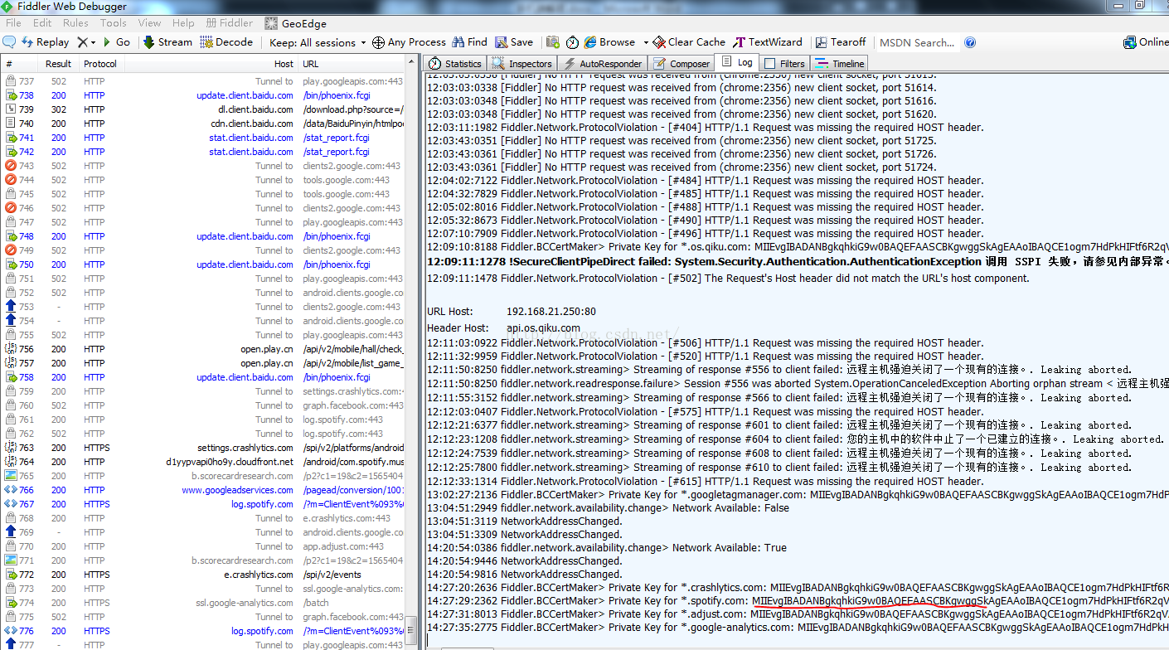
Task: Open the Keep: All sessions dropdown
Action: point(318,42)
